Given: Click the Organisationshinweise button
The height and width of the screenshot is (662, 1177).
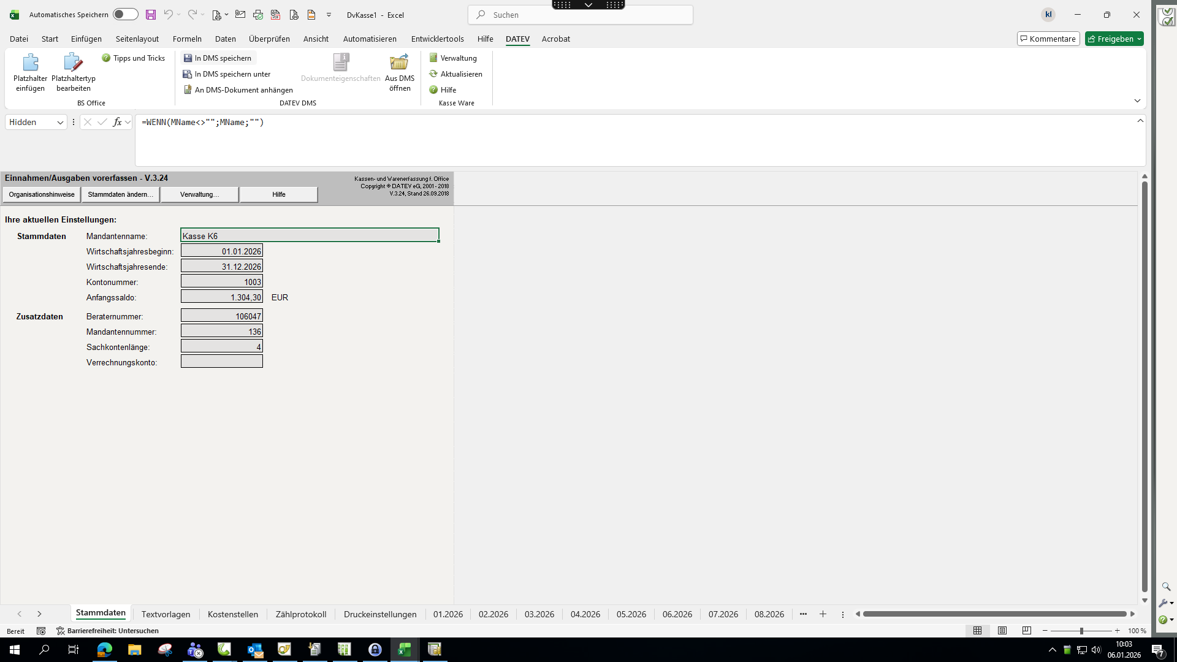Looking at the screenshot, I should 42,194.
